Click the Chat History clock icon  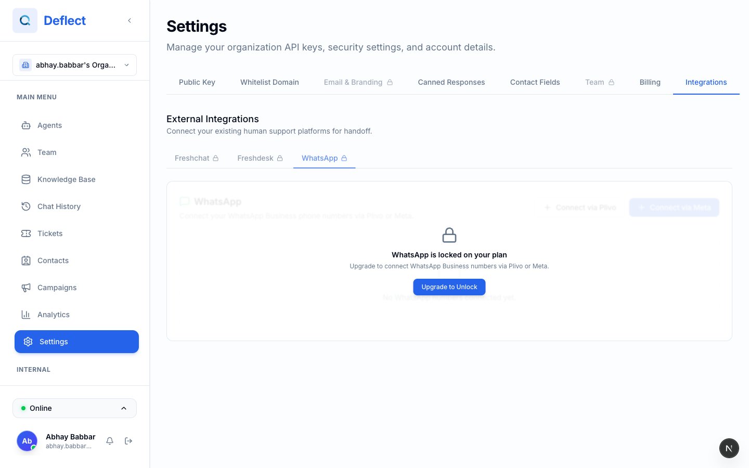click(x=26, y=206)
